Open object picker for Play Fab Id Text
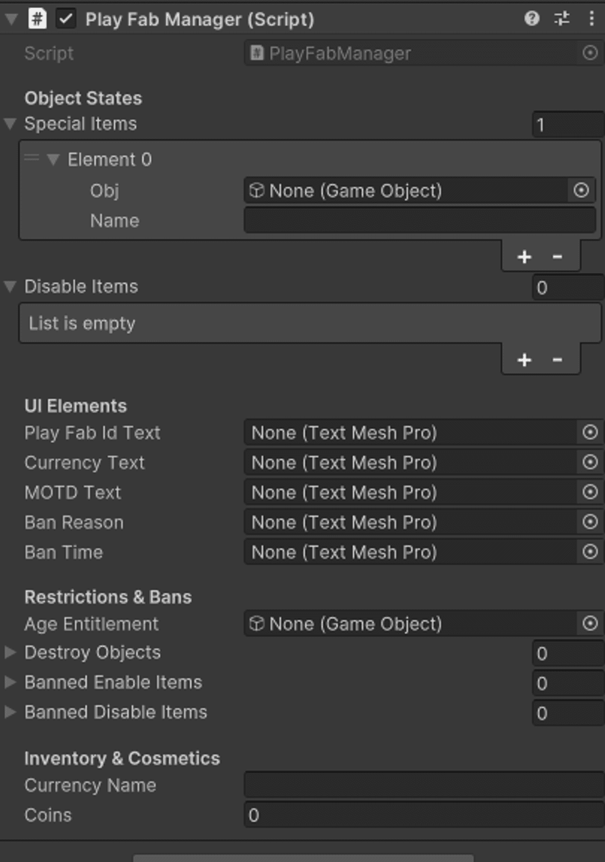Image resolution: width=605 pixels, height=862 pixels. coord(590,433)
